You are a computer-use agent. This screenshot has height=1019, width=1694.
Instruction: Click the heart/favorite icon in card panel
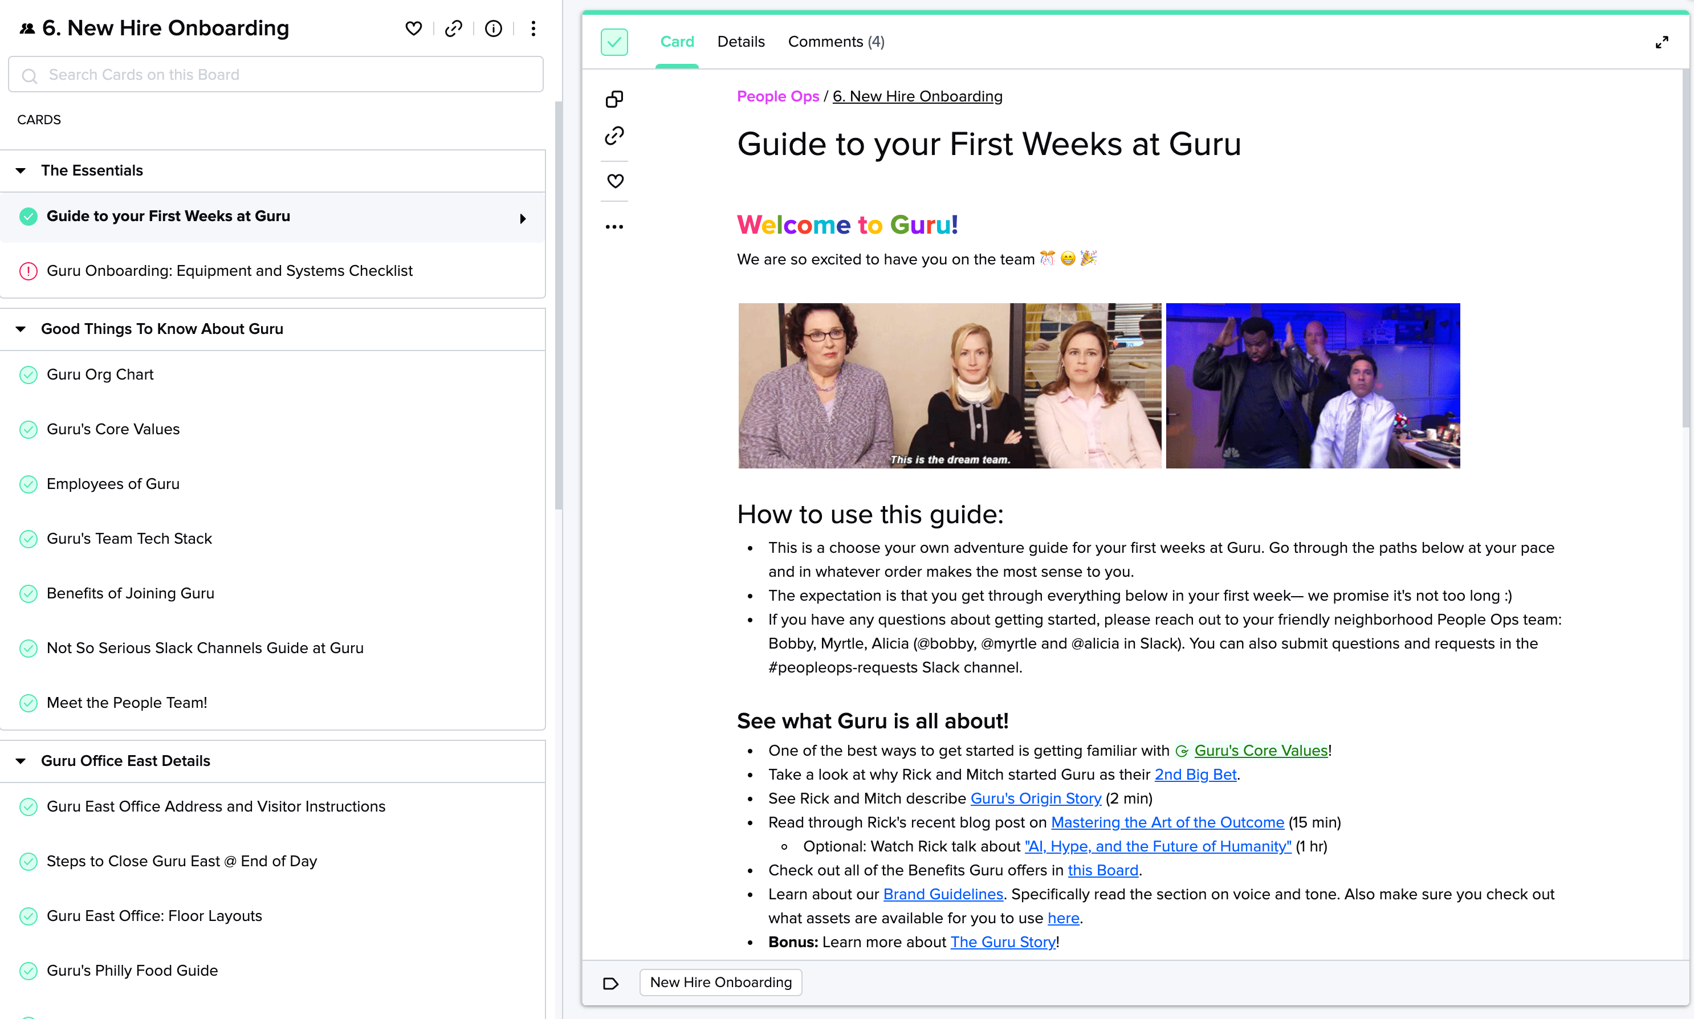(x=614, y=180)
